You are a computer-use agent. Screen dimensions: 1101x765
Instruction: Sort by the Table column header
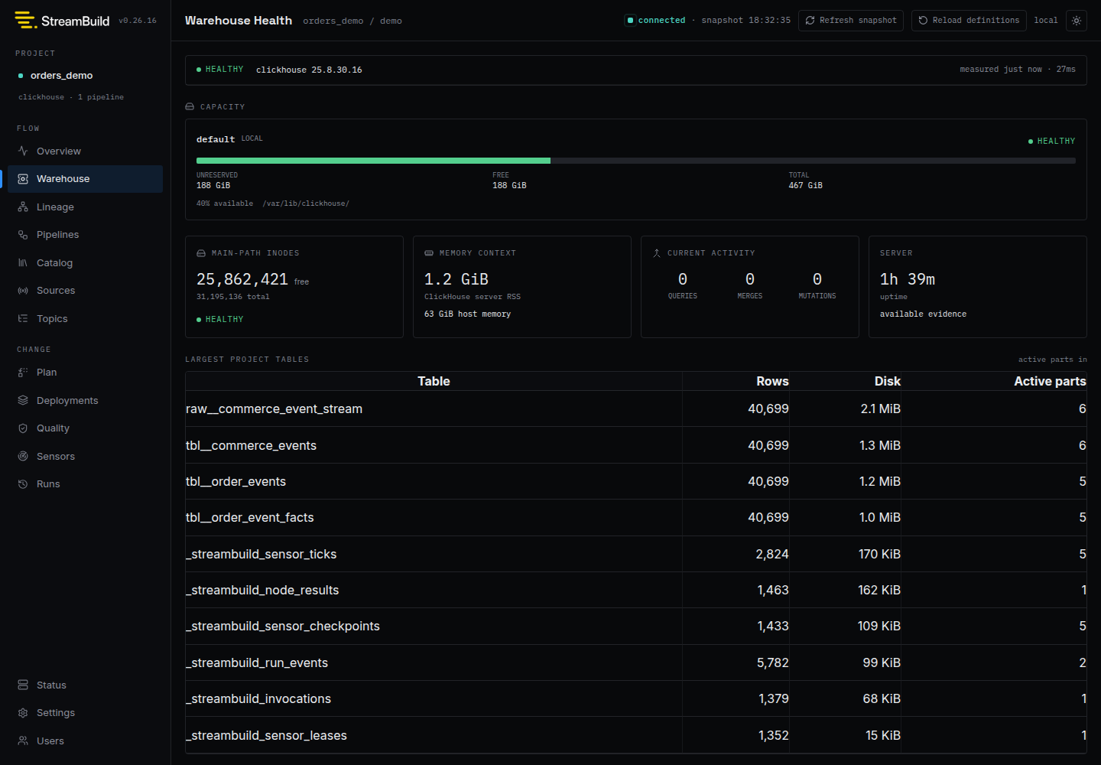(434, 381)
